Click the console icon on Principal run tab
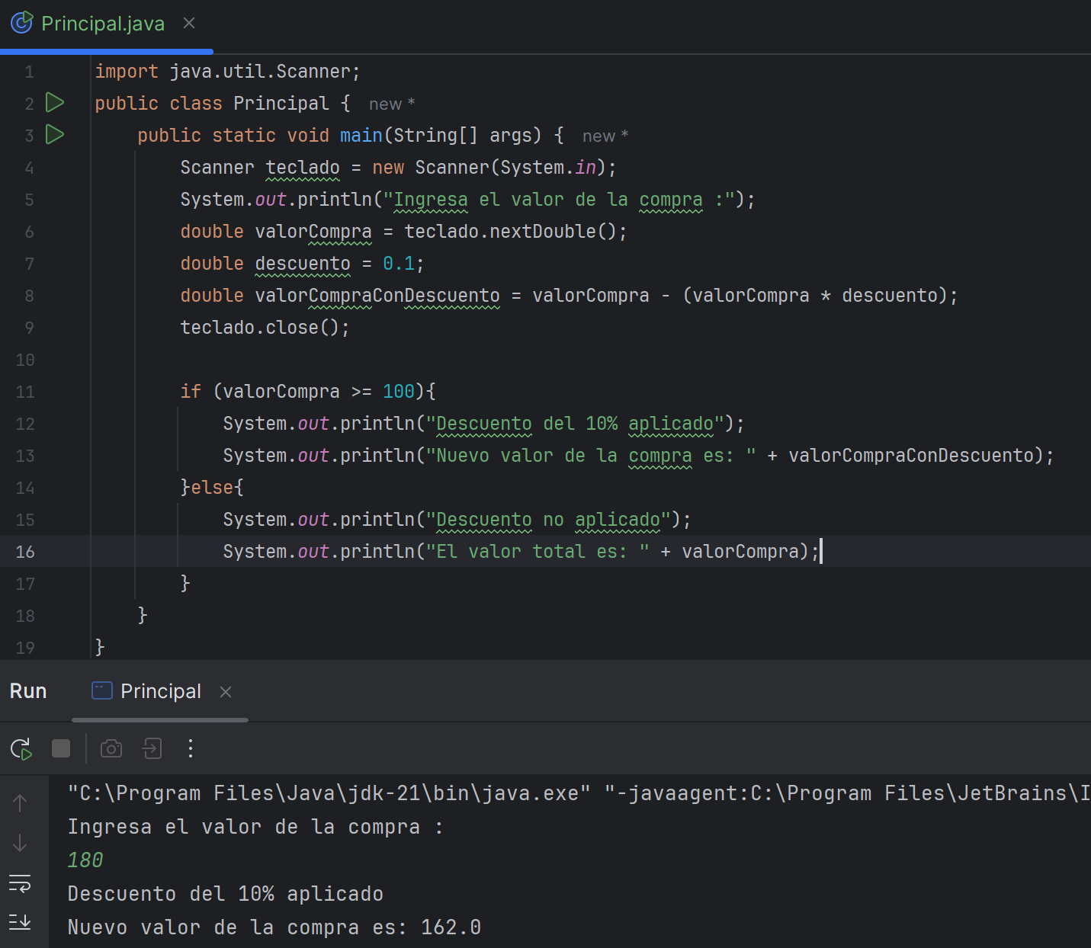Viewport: 1091px width, 948px height. (102, 690)
